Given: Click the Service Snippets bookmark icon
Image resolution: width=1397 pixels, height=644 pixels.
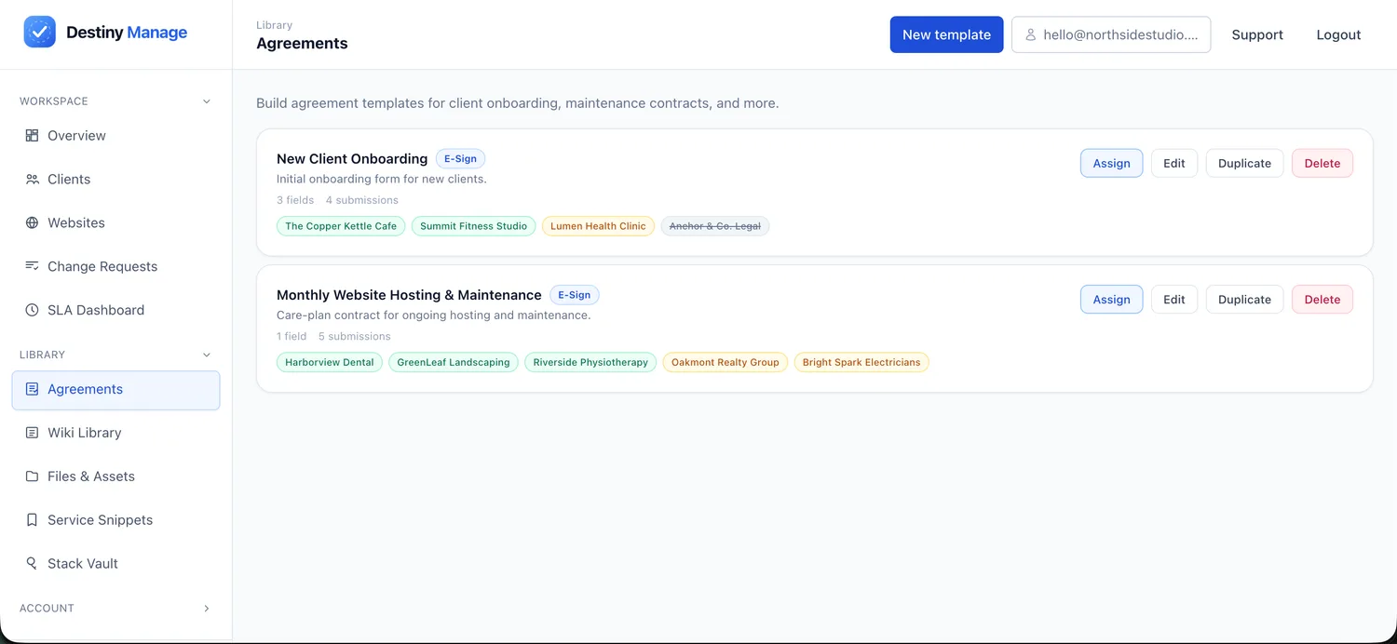Looking at the screenshot, I should [x=32, y=520].
